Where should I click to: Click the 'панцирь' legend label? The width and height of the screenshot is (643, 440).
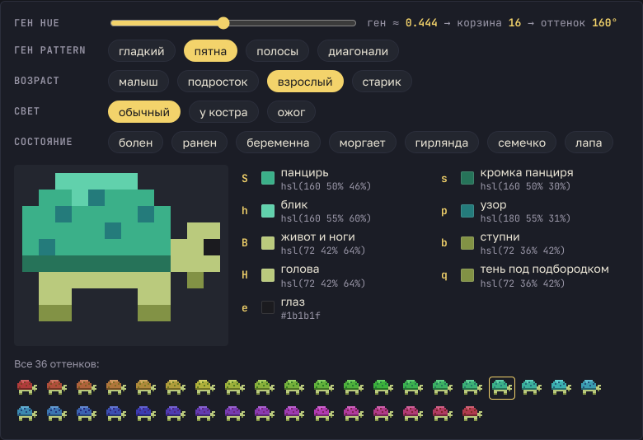coord(305,174)
